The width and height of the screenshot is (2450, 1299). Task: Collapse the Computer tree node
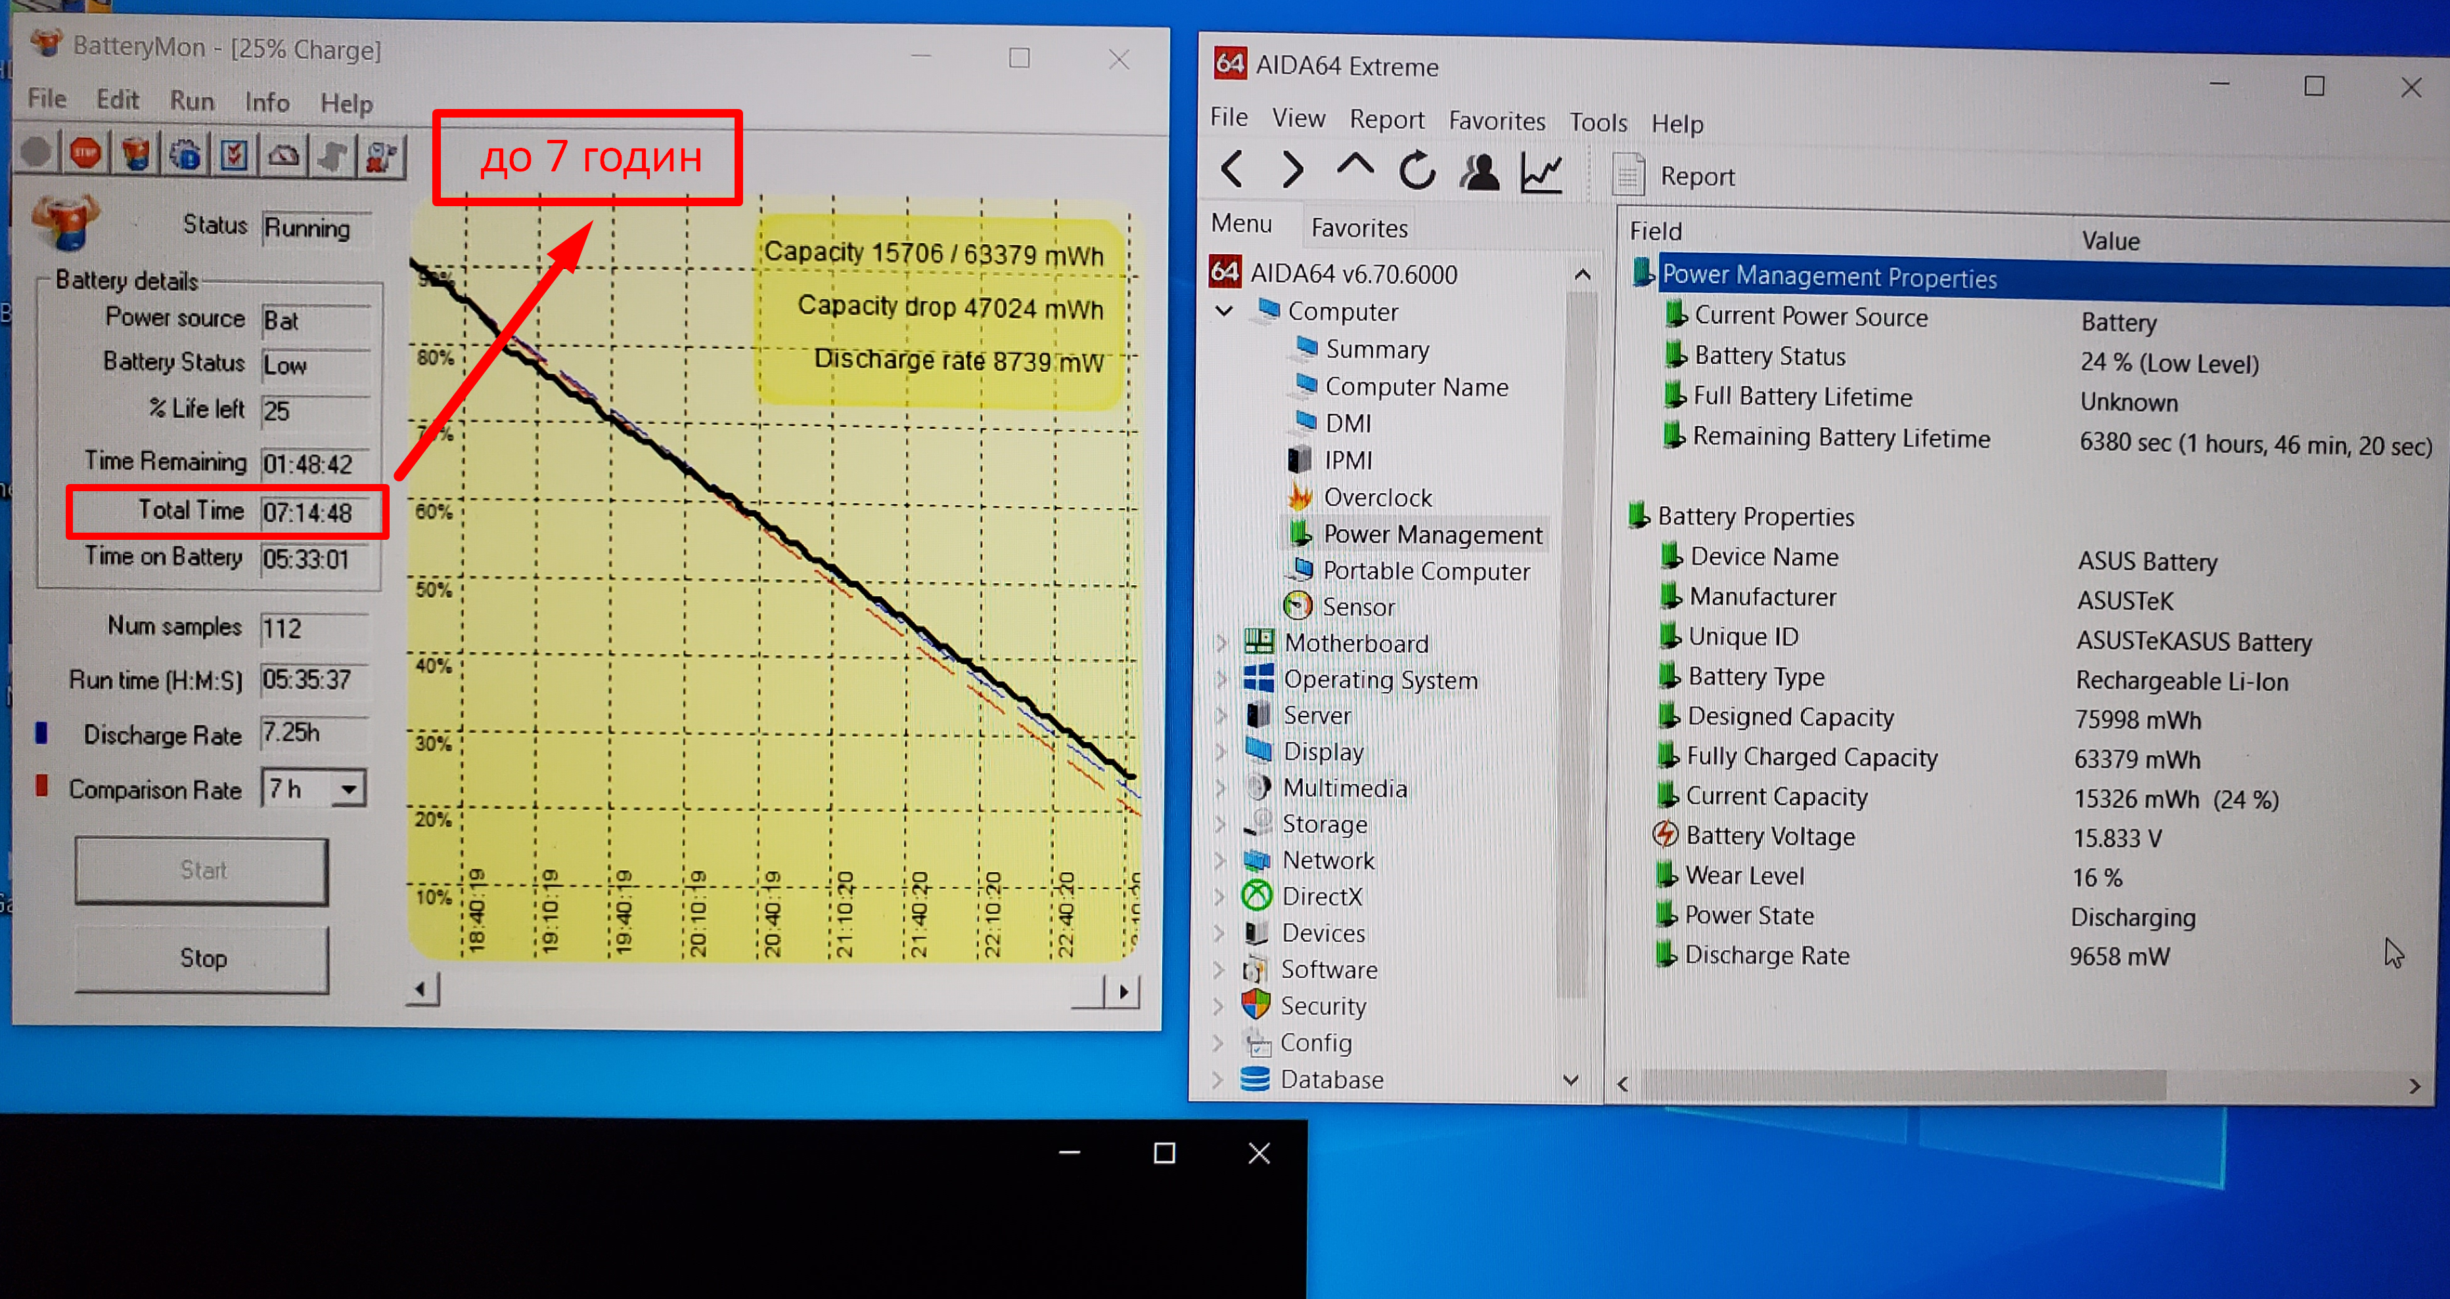(x=1225, y=311)
